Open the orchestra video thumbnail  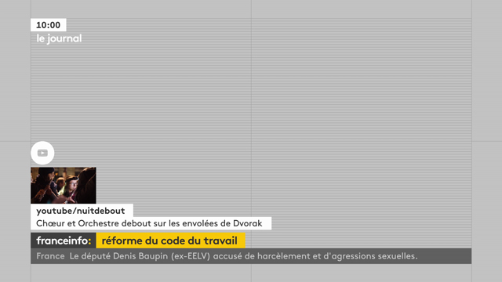(x=64, y=185)
